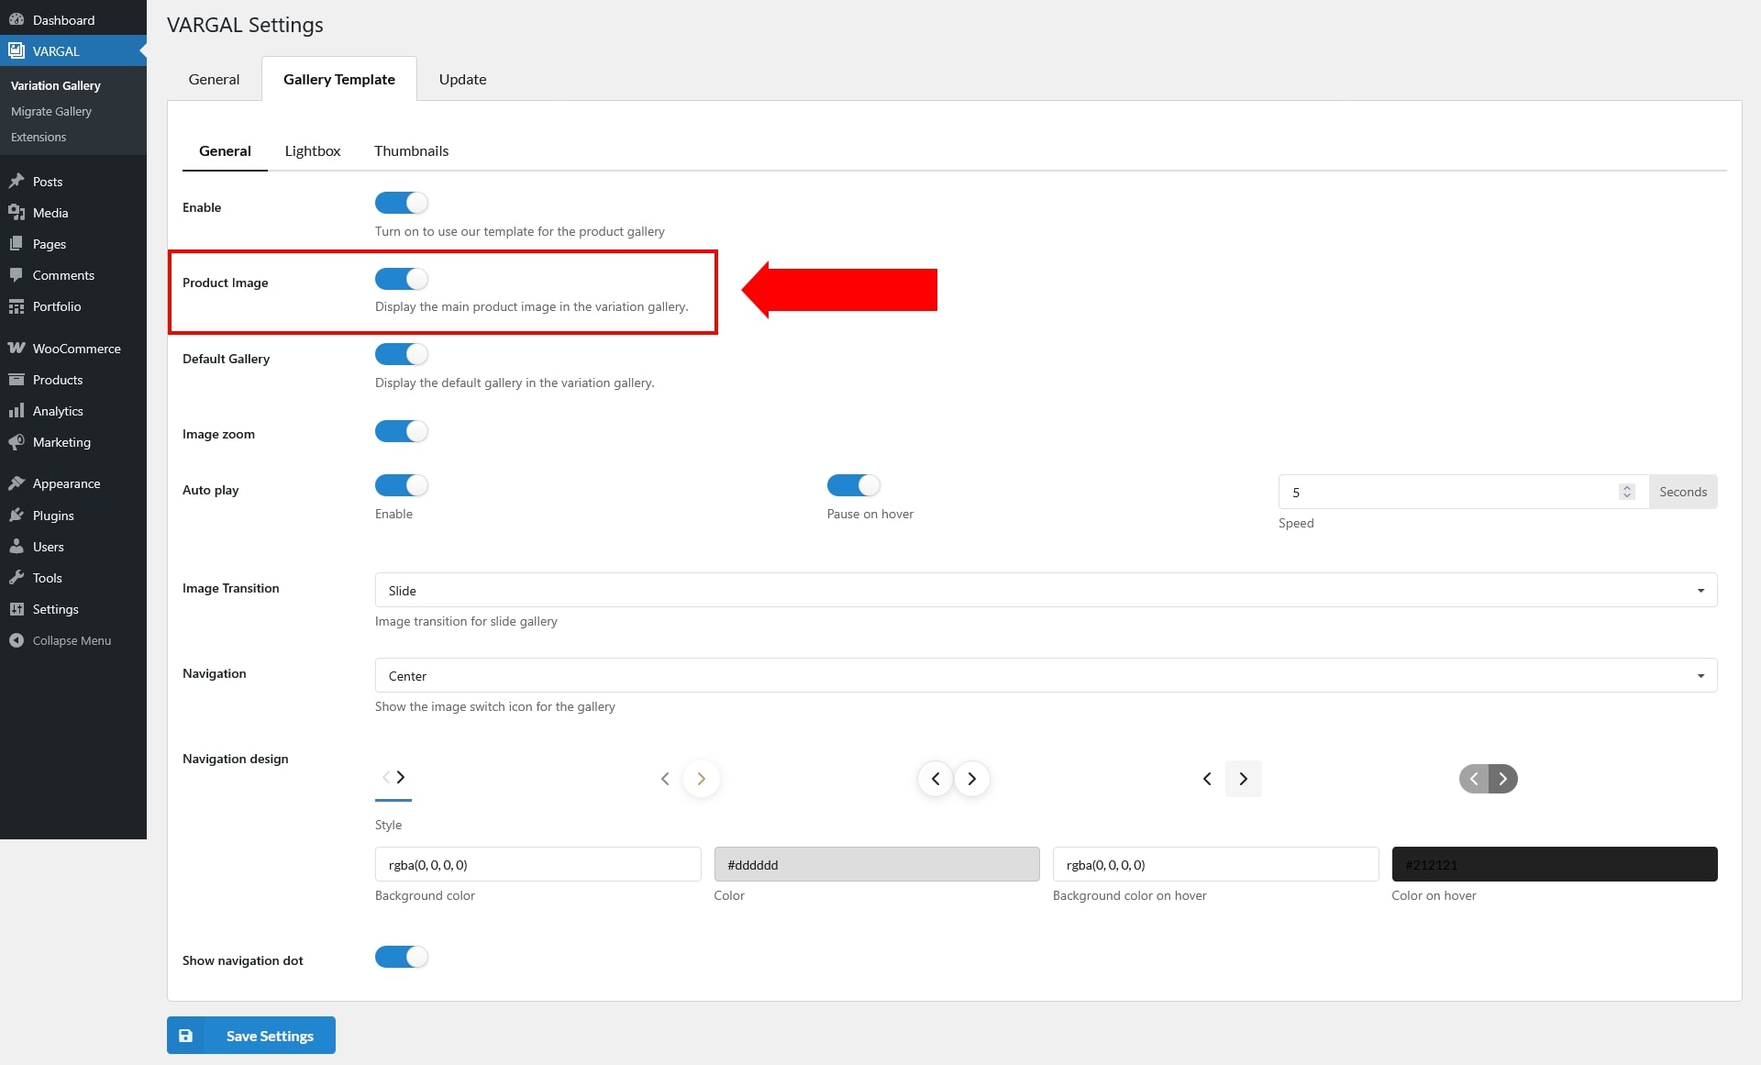Image resolution: width=1761 pixels, height=1065 pixels.
Task: Select the double circle arrows navigation design
Action: 954,779
